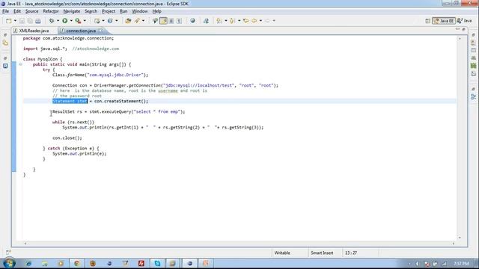479x269 pixels.
Task: Open the File menu
Action: pyautogui.click(x=5, y=11)
